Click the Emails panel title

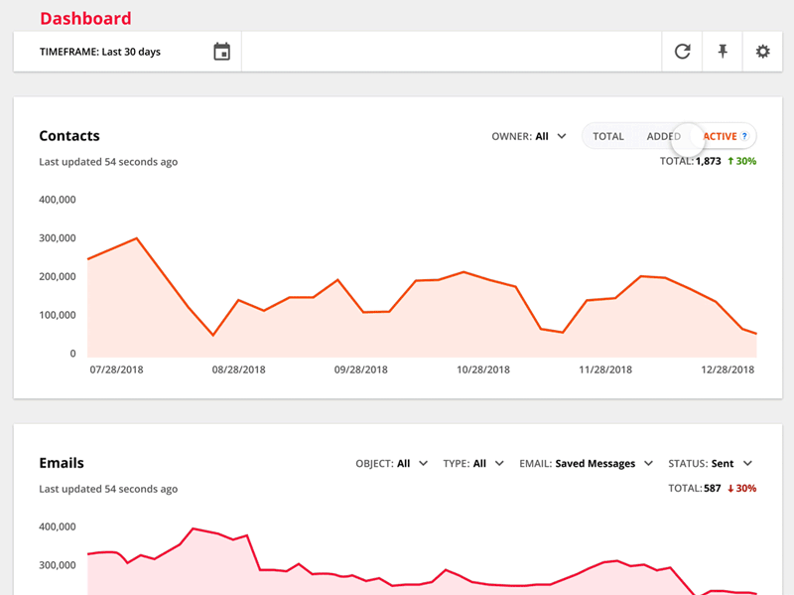[62, 463]
